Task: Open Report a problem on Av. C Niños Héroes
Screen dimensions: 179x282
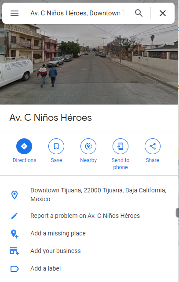Action: pos(85,216)
